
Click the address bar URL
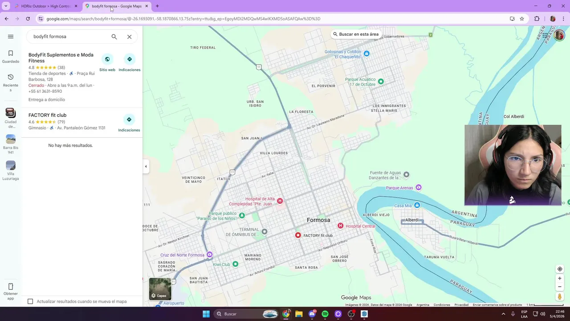pos(183,19)
